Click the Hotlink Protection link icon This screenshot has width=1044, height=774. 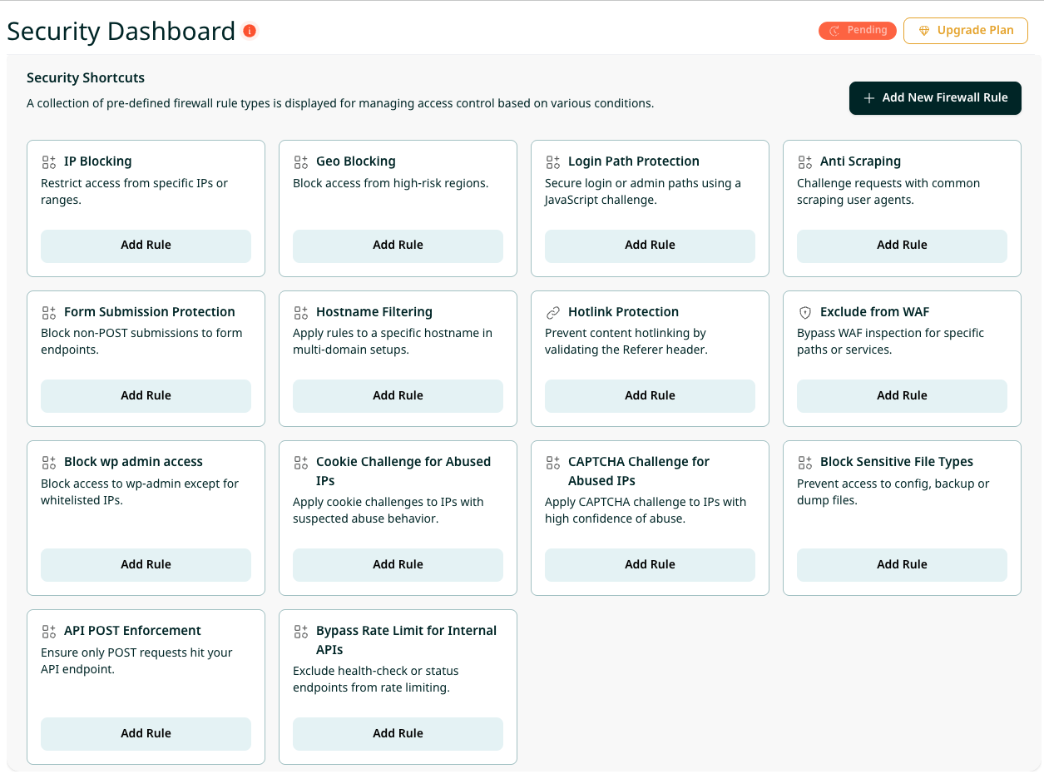(x=553, y=312)
